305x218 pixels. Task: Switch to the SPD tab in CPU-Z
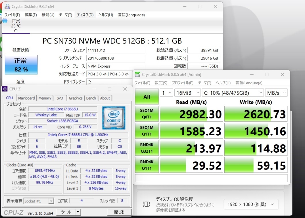coord(60,98)
